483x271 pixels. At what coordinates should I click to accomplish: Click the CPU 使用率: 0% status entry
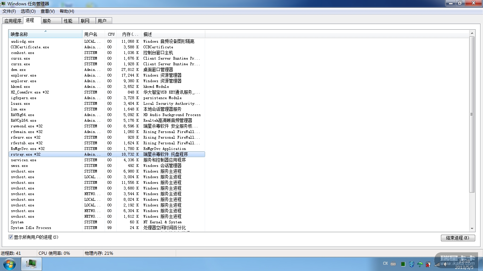tap(54, 253)
